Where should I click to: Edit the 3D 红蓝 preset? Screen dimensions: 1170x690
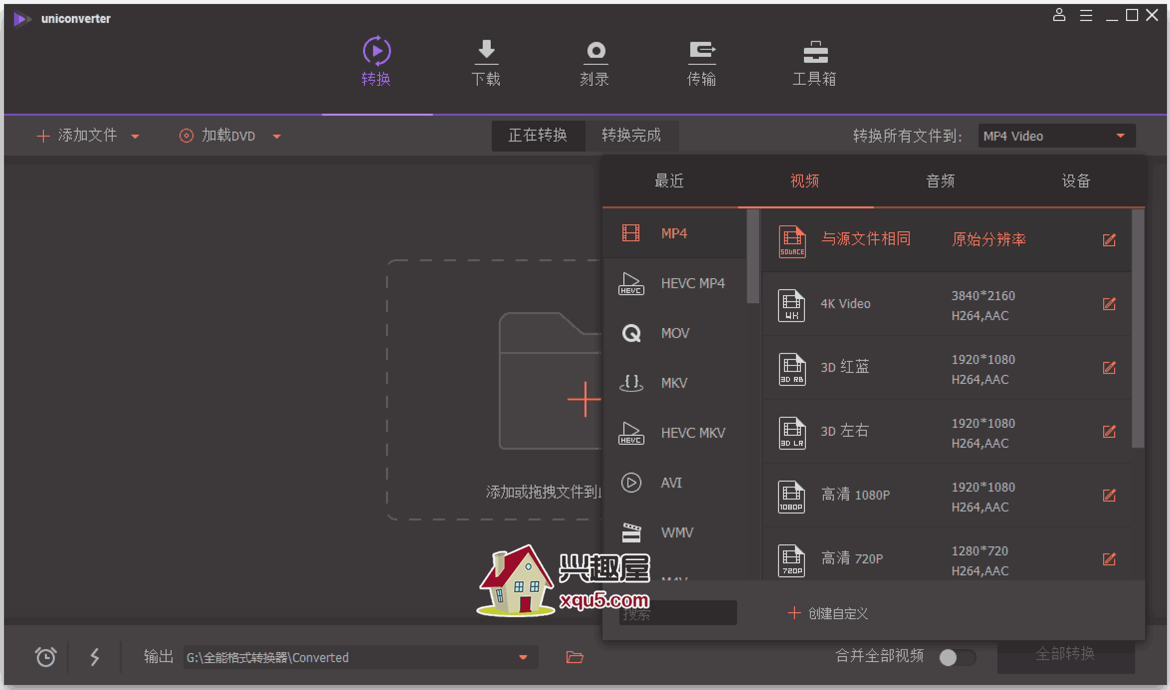1109,367
